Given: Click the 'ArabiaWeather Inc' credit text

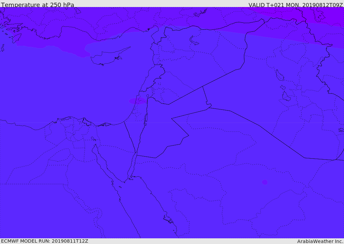Looking at the screenshot, I should pyautogui.click(x=320, y=241).
